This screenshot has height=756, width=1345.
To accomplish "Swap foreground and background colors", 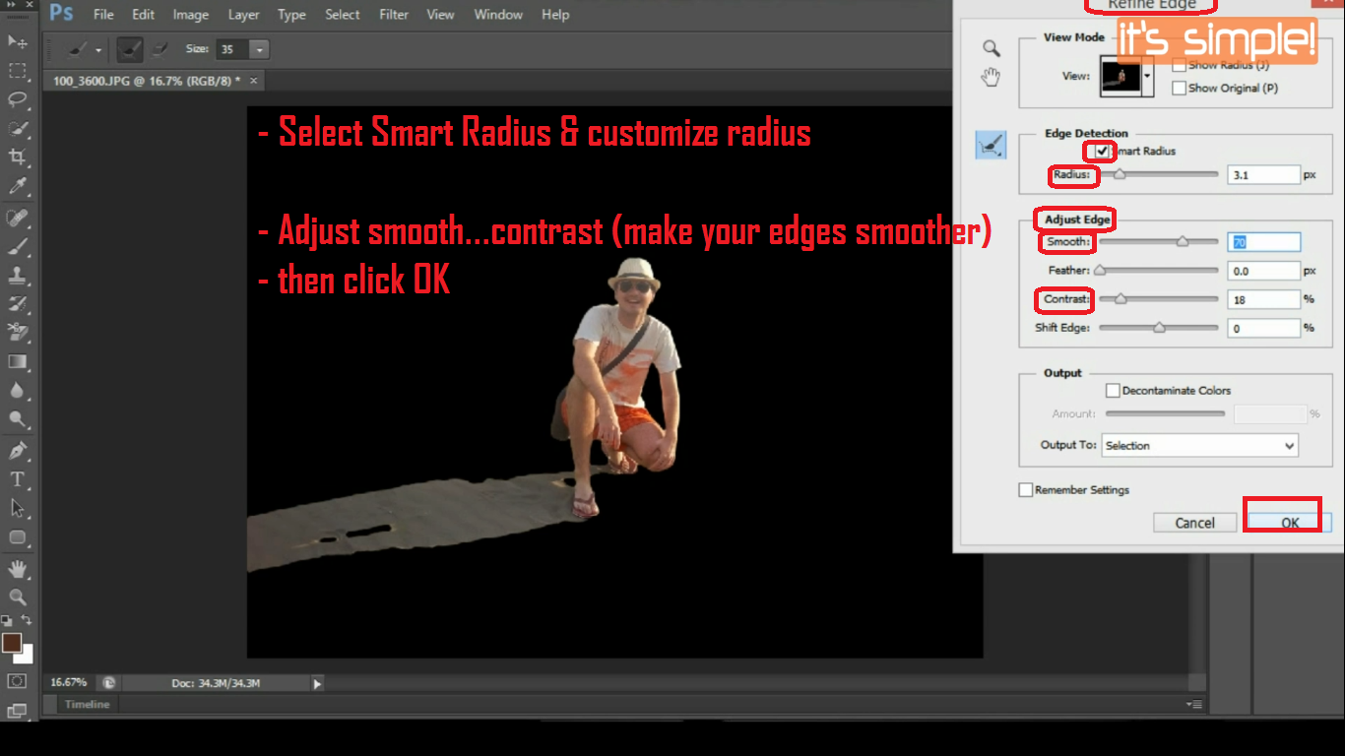I will click(27, 620).
